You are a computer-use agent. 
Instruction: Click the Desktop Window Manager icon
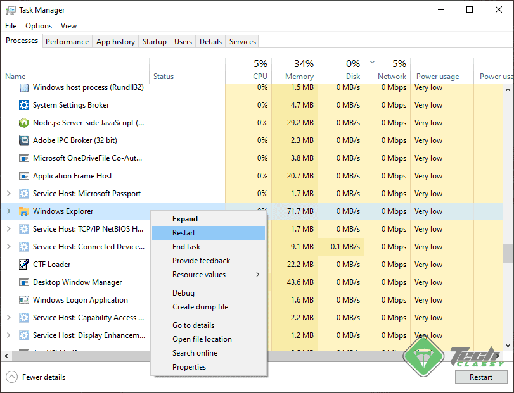pyautogui.click(x=24, y=282)
